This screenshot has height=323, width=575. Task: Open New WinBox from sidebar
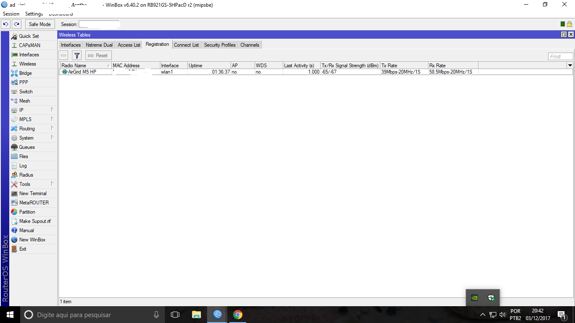(x=32, y=240)
